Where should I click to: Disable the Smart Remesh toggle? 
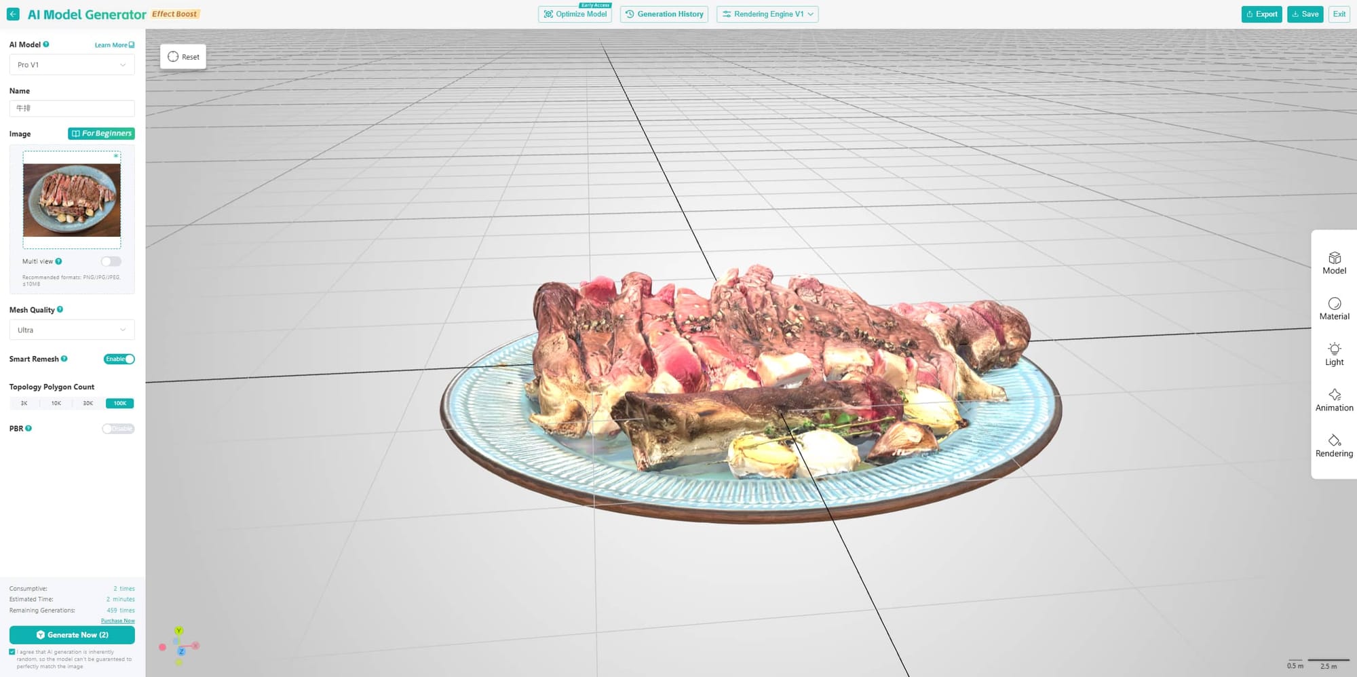coord(119,359)
